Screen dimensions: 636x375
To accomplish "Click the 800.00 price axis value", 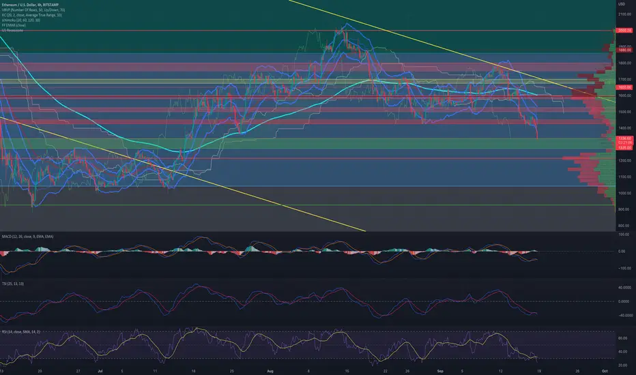I will tap(624, 226).
